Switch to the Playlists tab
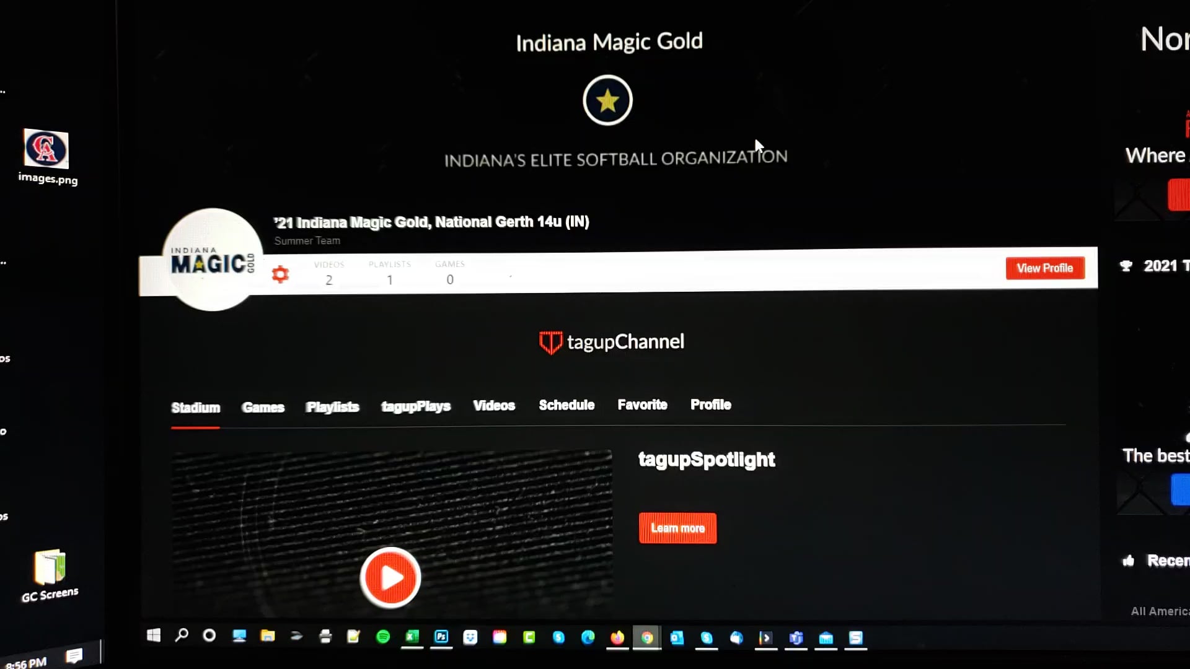This screenshot has height=669, width=1190. pos(332,406)
